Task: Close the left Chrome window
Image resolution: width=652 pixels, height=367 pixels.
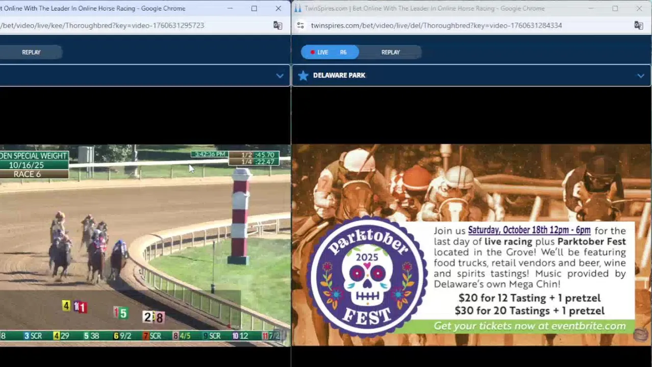Action: pos(278,9)
